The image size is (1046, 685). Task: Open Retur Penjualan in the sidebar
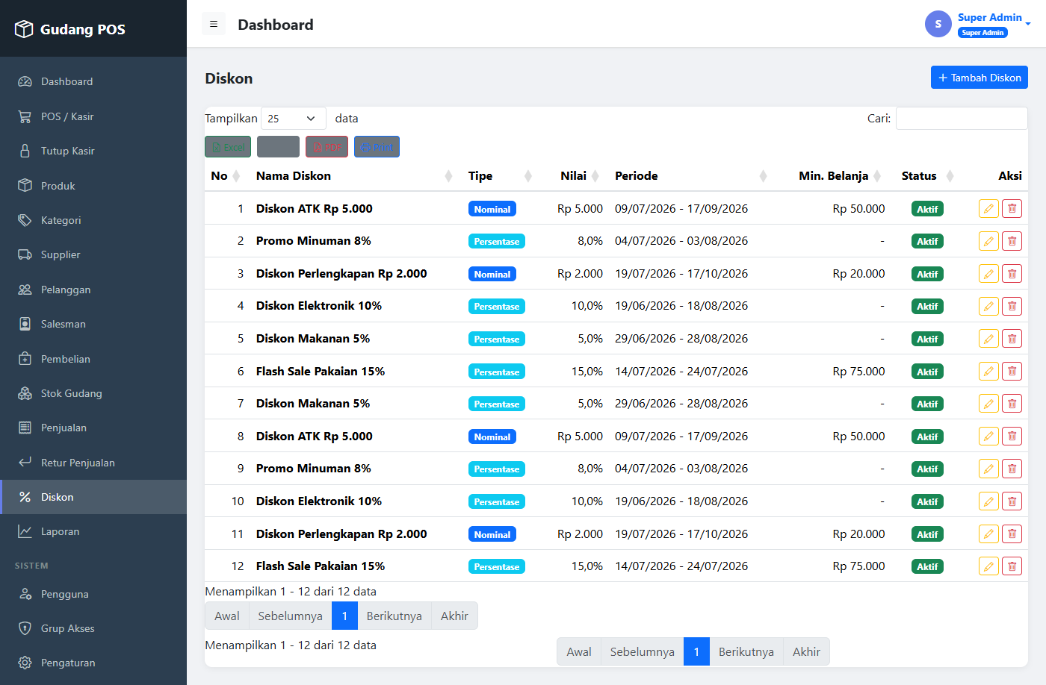pos(93,463)
